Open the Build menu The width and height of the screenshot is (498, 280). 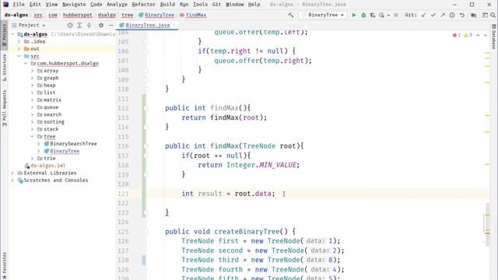[x=167, y=5]
